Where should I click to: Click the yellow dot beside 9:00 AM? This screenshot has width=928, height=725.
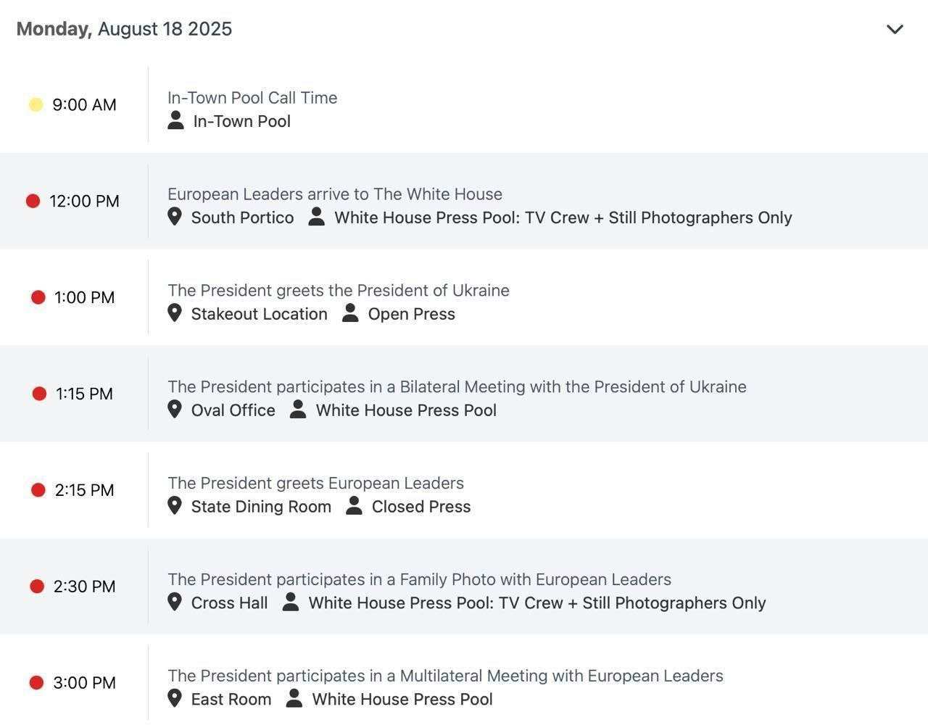[36, 105]
